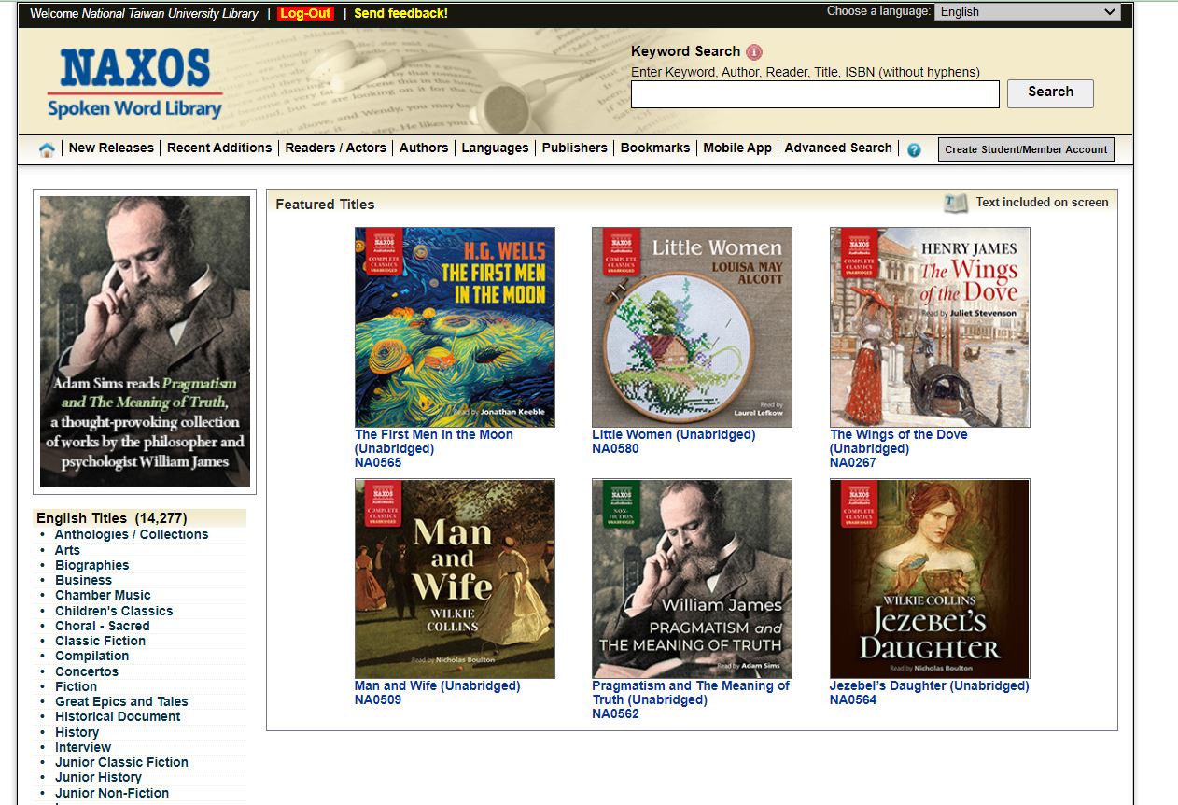Open the Junior History category
The image size is (1178, 805).
pos(98,777)
